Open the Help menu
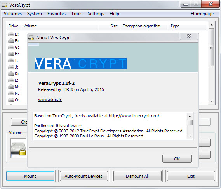 [114, 14]
